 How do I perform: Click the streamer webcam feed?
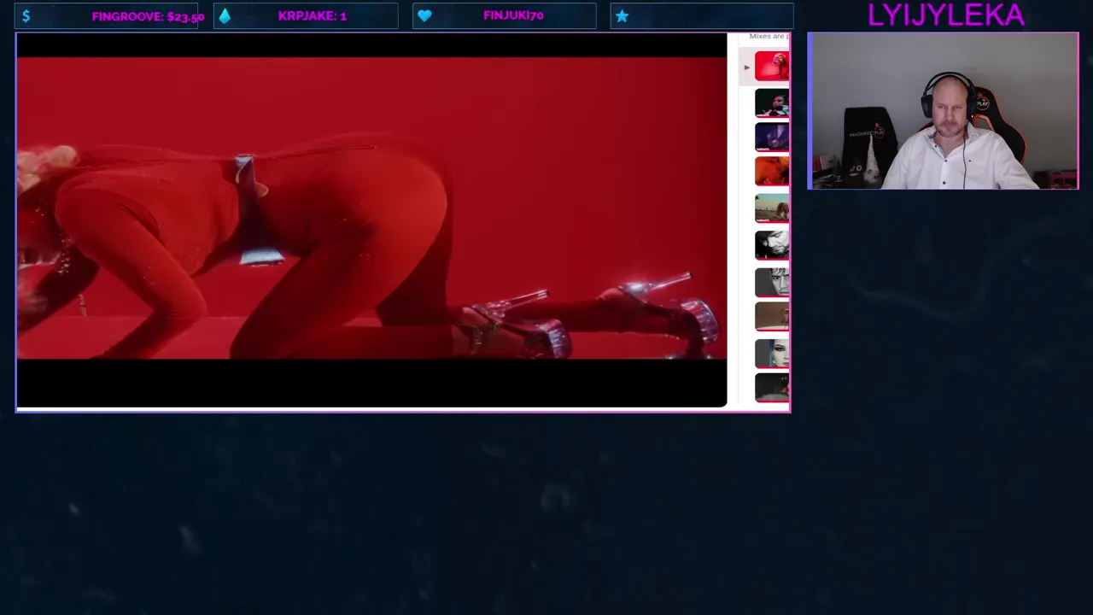coord(943,111)
